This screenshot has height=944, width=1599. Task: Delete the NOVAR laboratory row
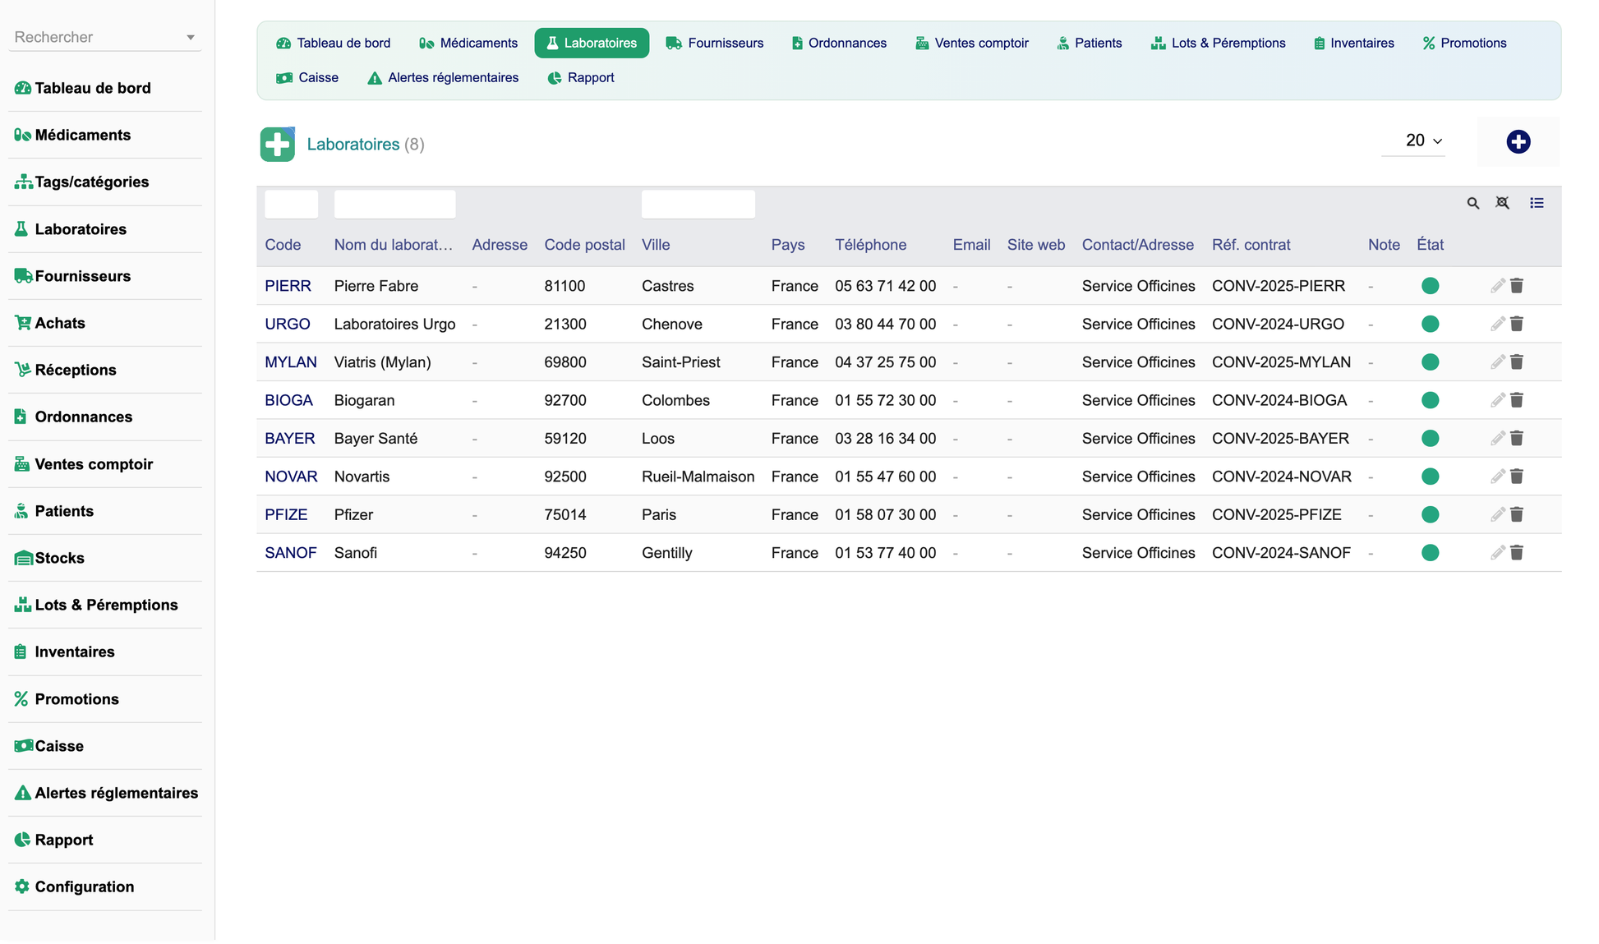tap(1517, 477)
